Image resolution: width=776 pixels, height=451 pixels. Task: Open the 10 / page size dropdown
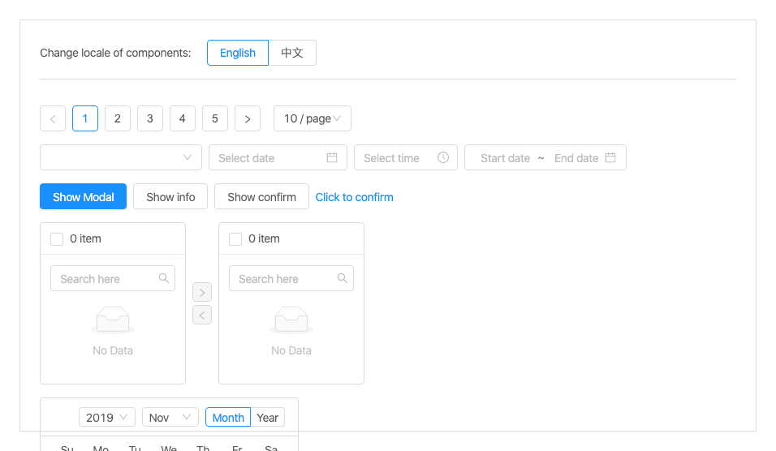pyautogui.click(x=313, y=118)
